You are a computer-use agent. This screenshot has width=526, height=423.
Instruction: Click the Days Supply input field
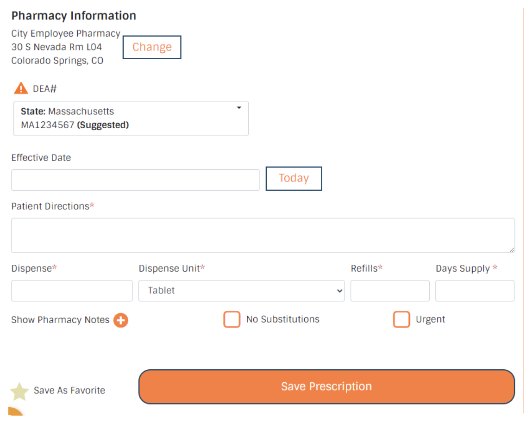475,291
